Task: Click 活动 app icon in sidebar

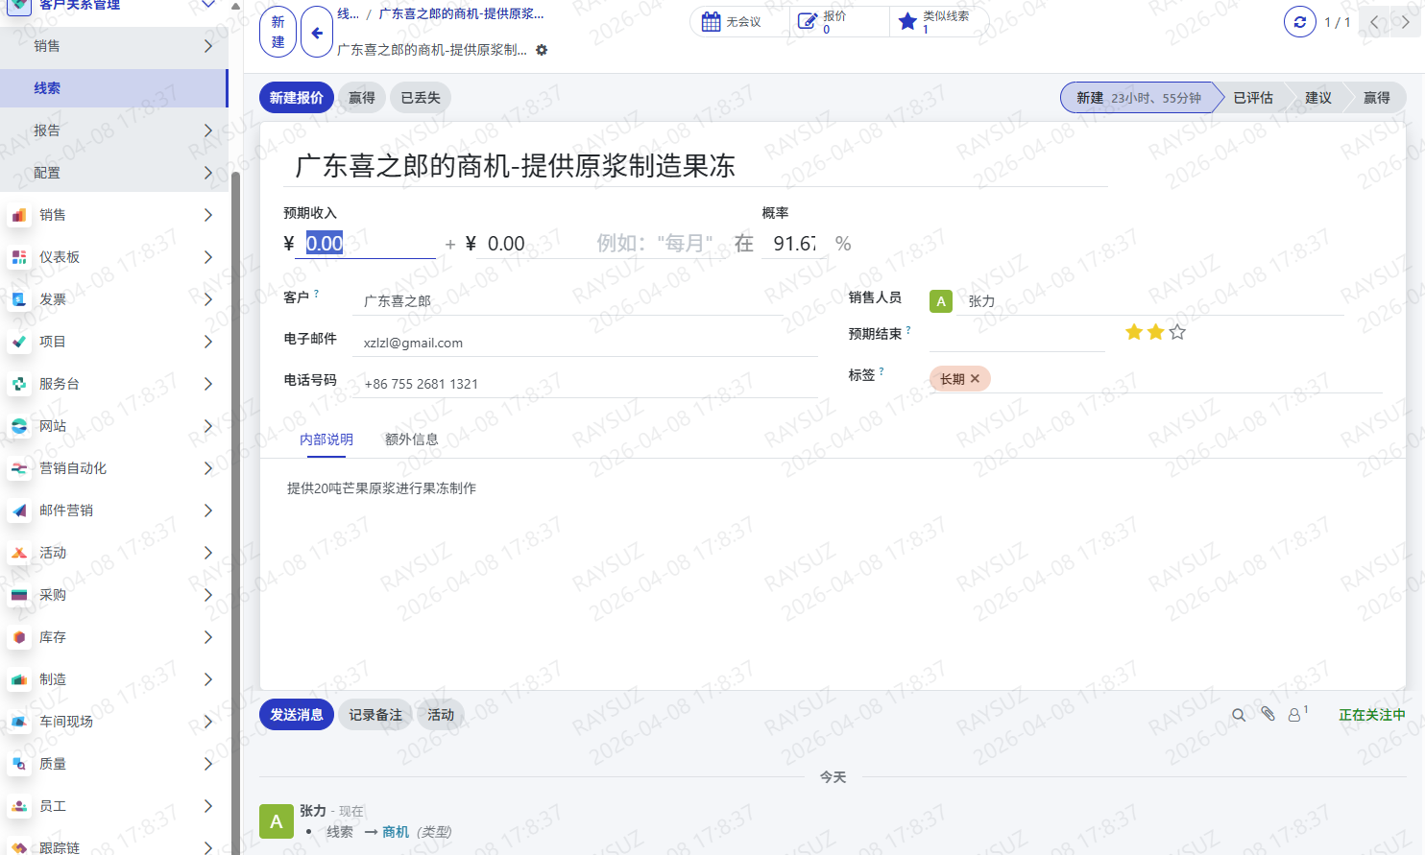Action: pyautogui.click(x=19, y=553)
